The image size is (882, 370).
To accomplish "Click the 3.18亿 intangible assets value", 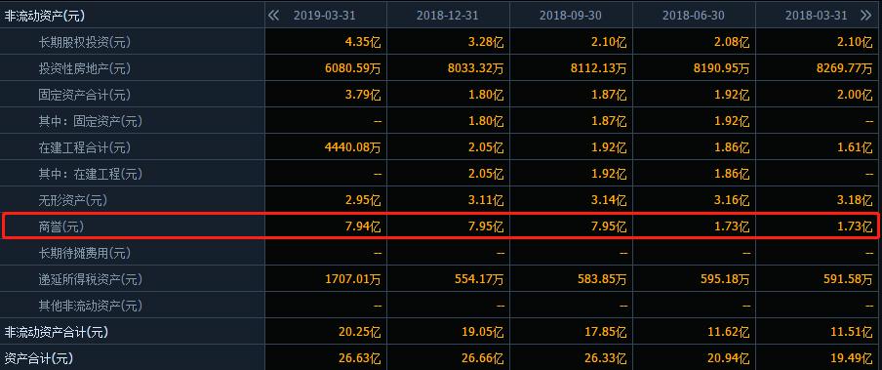I will (x=854, y=200).
